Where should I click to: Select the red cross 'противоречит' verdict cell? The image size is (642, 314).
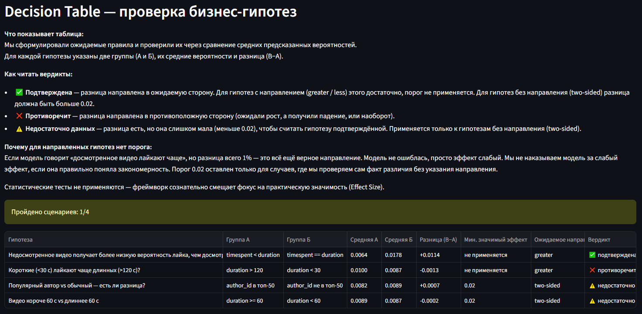[x=610, y=270]
